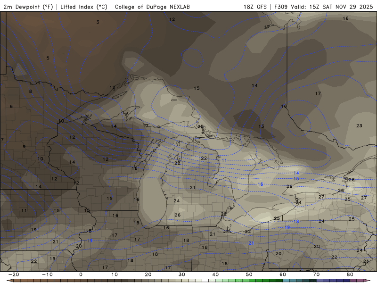
Task: Click the '0' color scale label
Action: coord(81,275)
